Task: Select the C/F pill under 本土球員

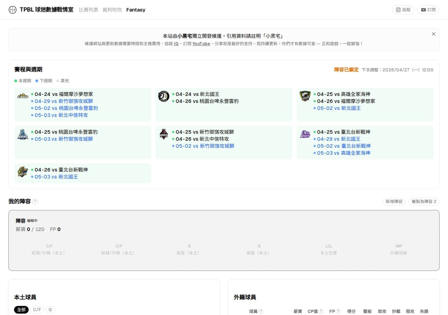Action: 37,310
